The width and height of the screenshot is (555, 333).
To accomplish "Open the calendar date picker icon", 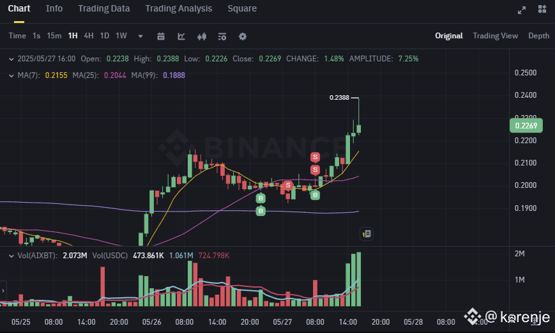I will pyautogui.click(x=161, y=36).
